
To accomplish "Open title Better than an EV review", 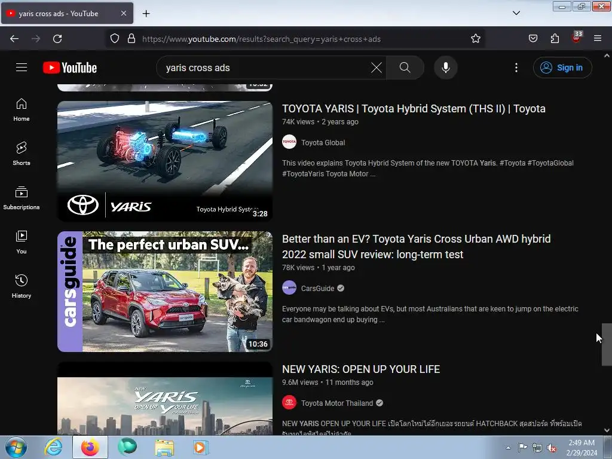I will tap(416, 247).
